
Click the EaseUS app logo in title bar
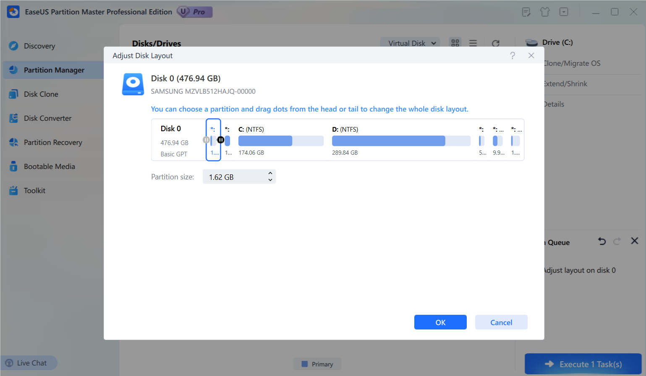[x=13, y=12]
